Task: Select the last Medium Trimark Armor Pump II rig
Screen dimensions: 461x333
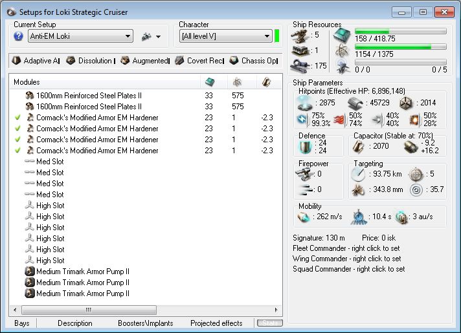Action: [146, 294]
